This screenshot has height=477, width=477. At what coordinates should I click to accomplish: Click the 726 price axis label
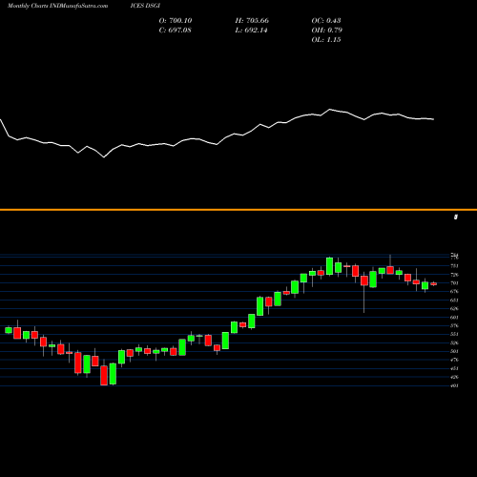click(x=454, y=275)
